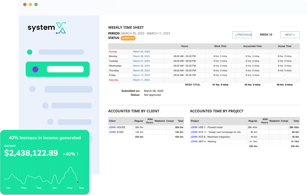Click the System X logo
This screenshot has width=307, height=195.
click(x=47, y=28)
